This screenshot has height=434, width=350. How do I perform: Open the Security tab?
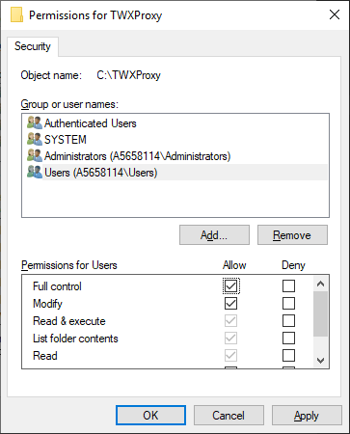(x=33, y=46)
